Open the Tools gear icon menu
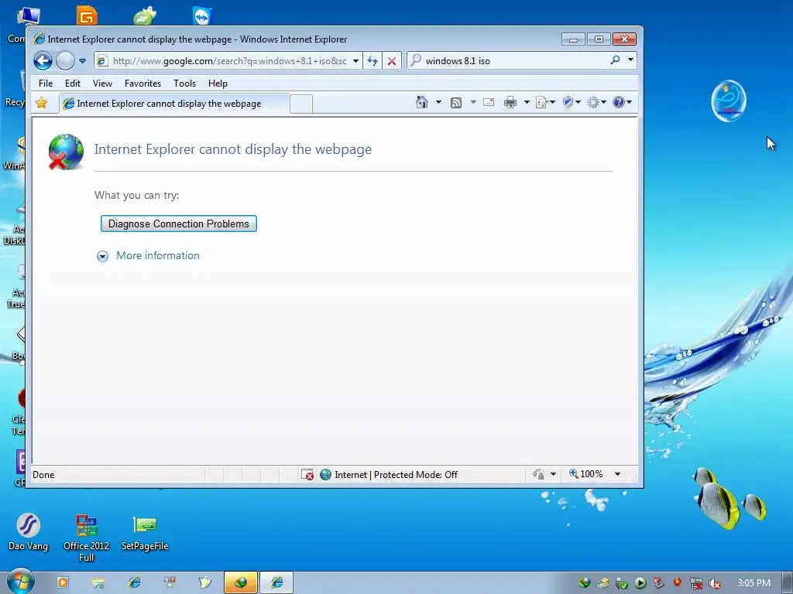793x594 pixels. tap(596, 103)
